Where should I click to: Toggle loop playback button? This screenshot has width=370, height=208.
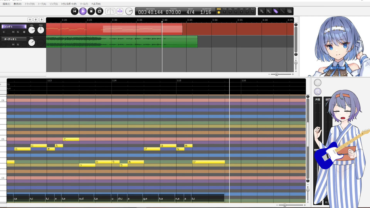pyautogui.click(x=99, y=11)
